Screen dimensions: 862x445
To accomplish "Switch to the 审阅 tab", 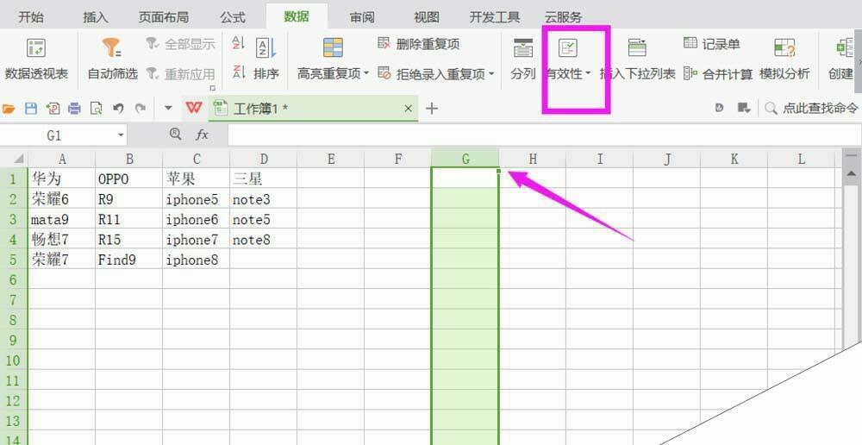I will click(x=362, y=17).
